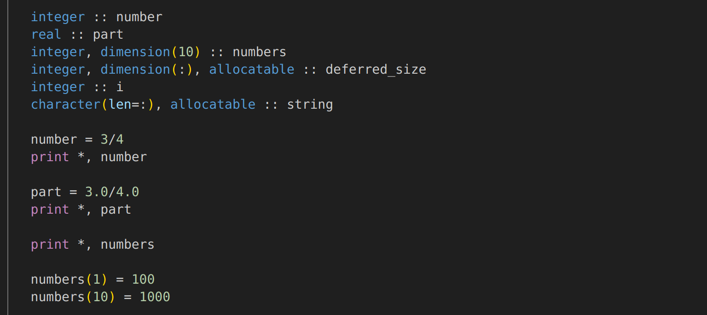The height and width of the screenshot is (315, 707).
Task: Click 'len=:' inside character parentheses
Action: coord(127,105)
